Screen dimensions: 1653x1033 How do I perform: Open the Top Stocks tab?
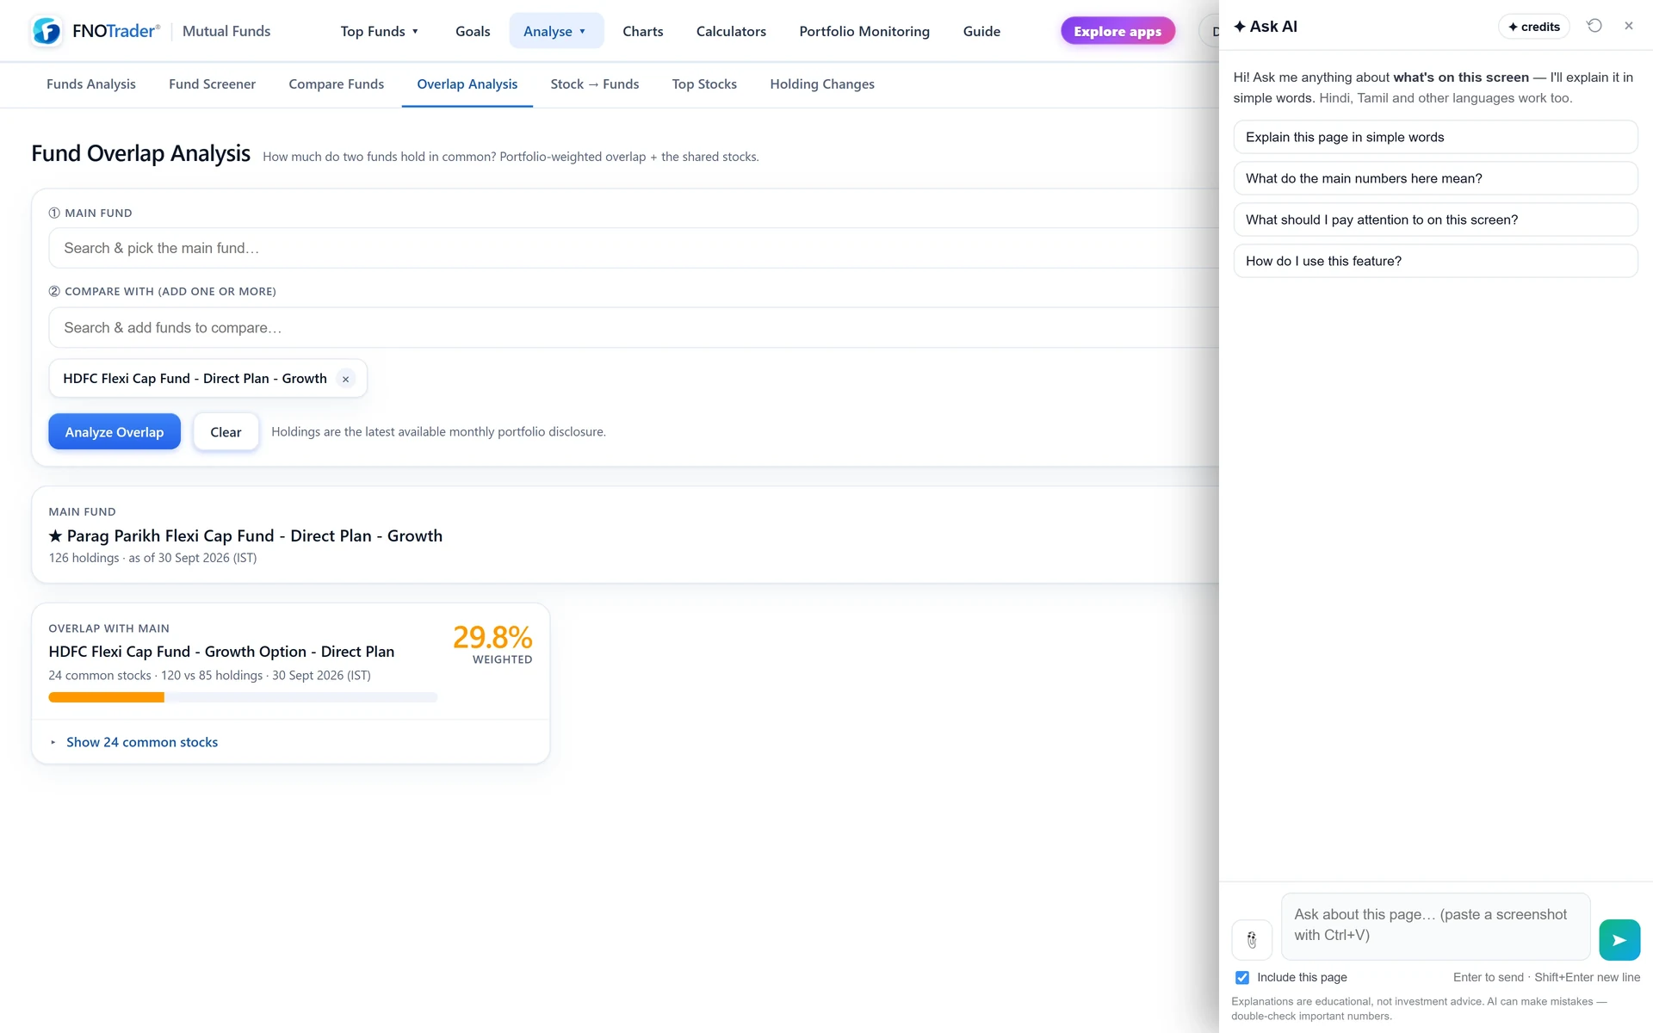tap(704, 84)
